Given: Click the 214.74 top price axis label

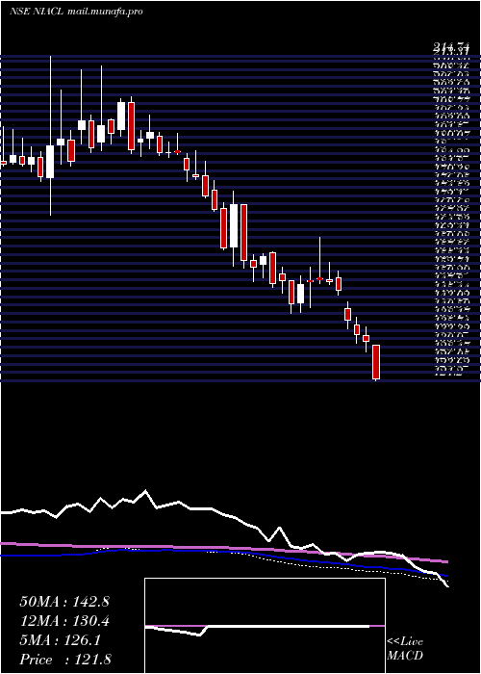Looking at the screenshot, I should click(x=449, y=48).
